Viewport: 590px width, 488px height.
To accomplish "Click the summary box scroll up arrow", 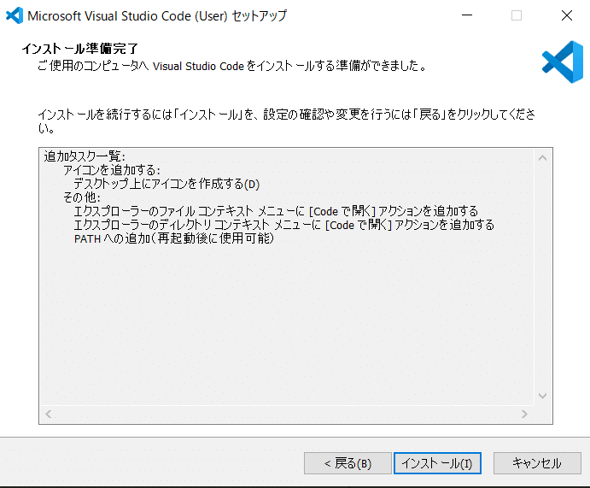I will [542, 158].
